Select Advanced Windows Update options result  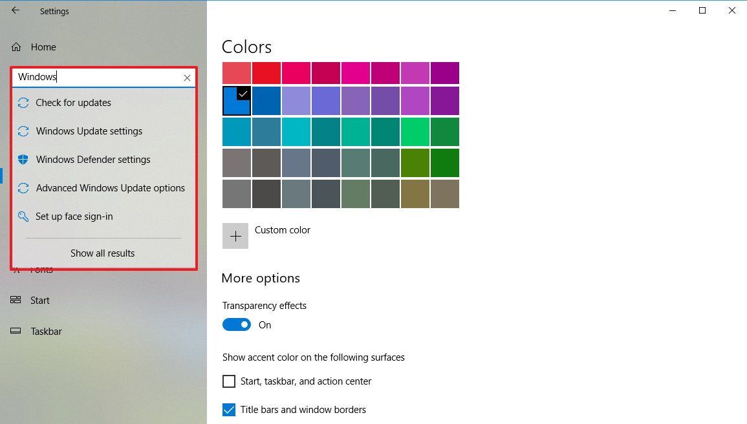111,188
